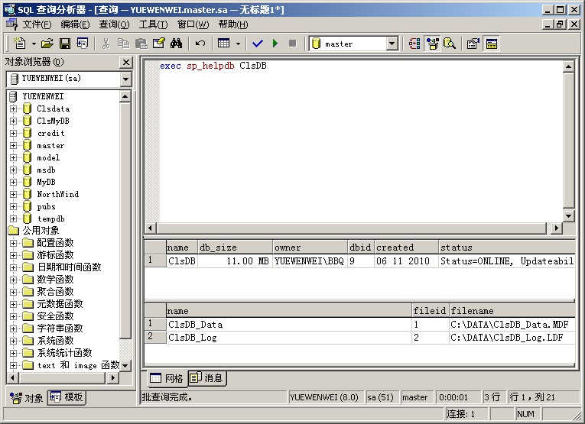Viewport: 585px width, 424px height.
Task: Run the query with the green play icon
Action: pos(275,44)
